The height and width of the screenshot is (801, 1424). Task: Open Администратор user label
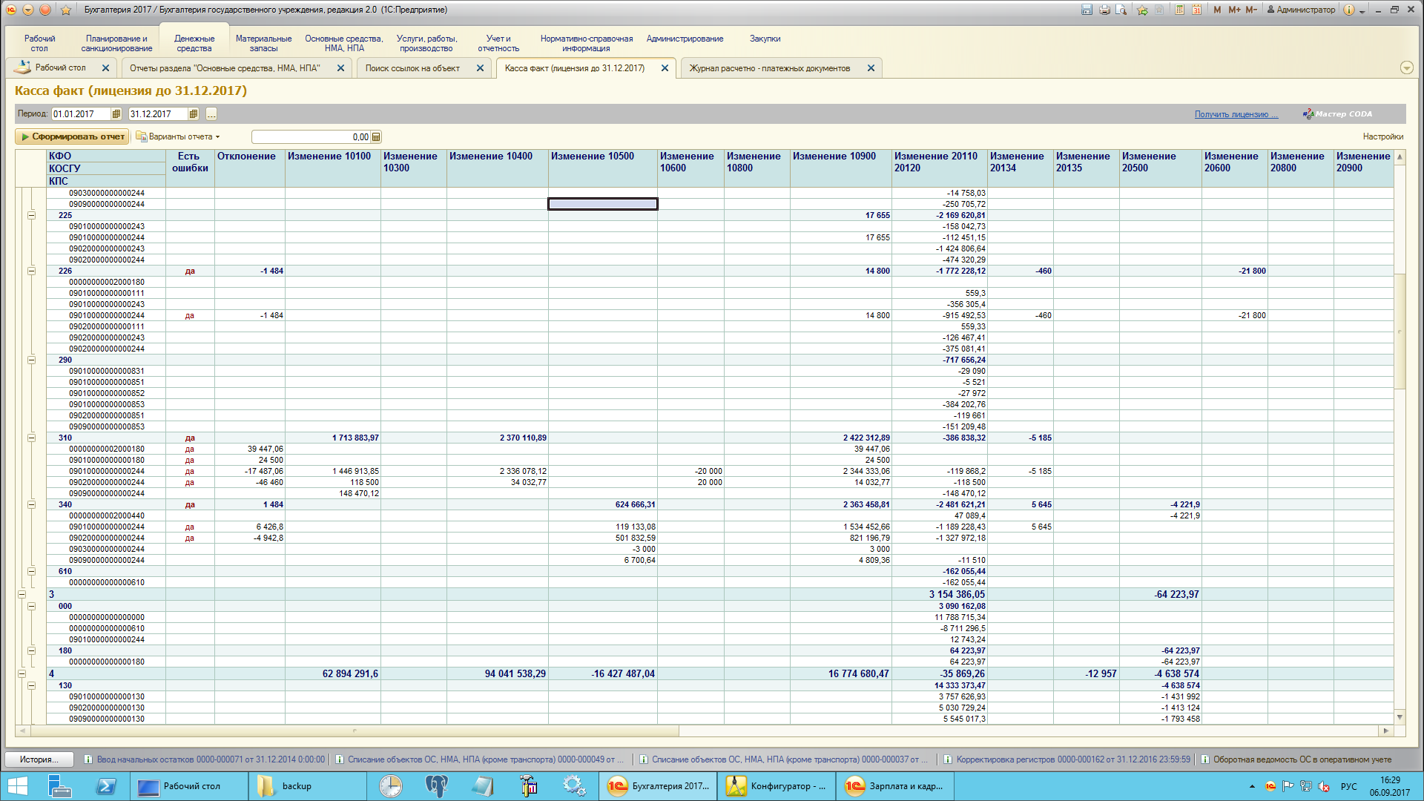point(1301,10)
